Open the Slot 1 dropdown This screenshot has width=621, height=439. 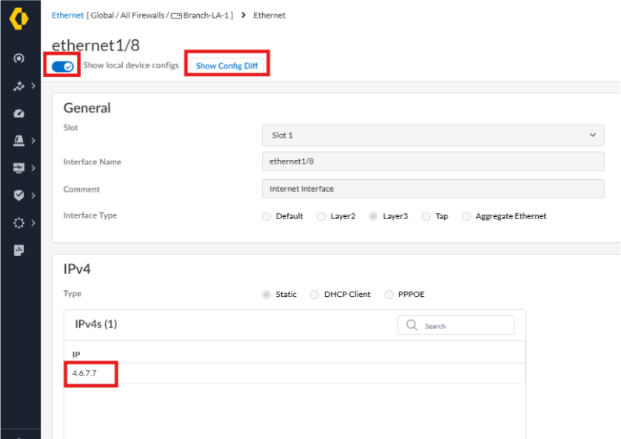click(433, 135)
